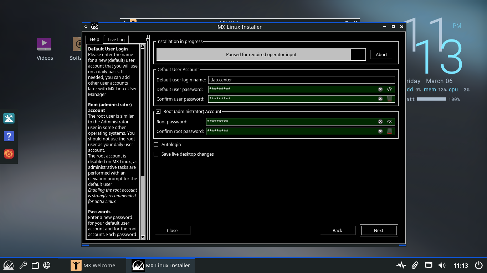The image size is (487, 273).
Task: Tick Save live desktop changes
Action: 156,154
